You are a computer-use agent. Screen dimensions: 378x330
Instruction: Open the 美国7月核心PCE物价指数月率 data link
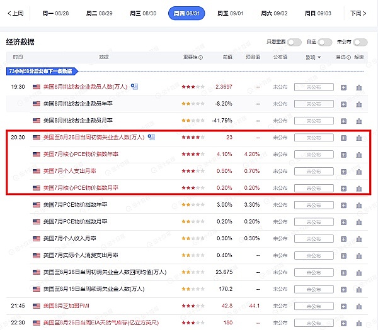pos(81,188)
